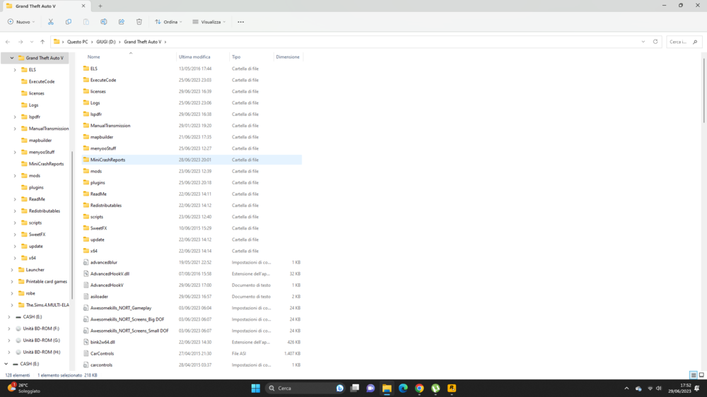The image size is (707, 397).
Task: Refresh the folder view
Action: coord(655,42)
